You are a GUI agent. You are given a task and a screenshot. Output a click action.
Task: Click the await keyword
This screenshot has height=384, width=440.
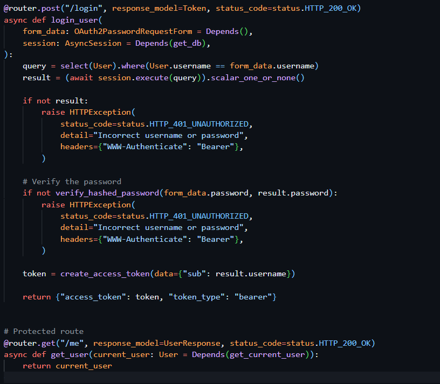click(81, 78)
